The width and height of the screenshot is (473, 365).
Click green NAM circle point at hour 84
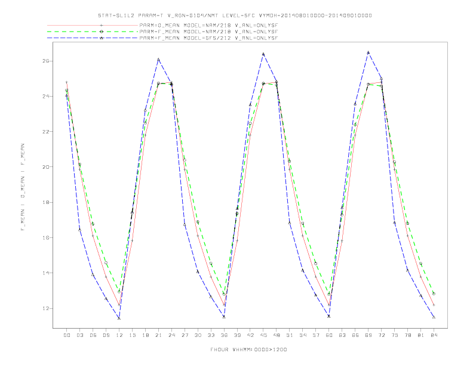click(434, 293)
